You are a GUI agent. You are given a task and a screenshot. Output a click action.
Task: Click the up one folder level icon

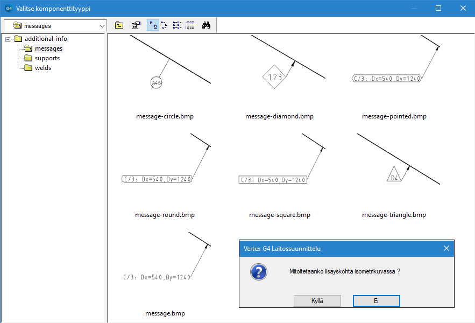coord(119,25)
